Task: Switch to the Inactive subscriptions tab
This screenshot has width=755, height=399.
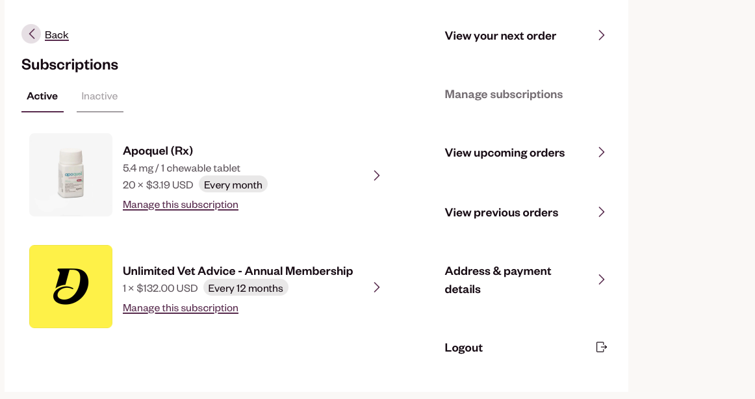Action: tap(99, 96)
